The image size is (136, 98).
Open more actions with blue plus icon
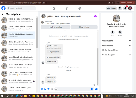click(42, 89)
